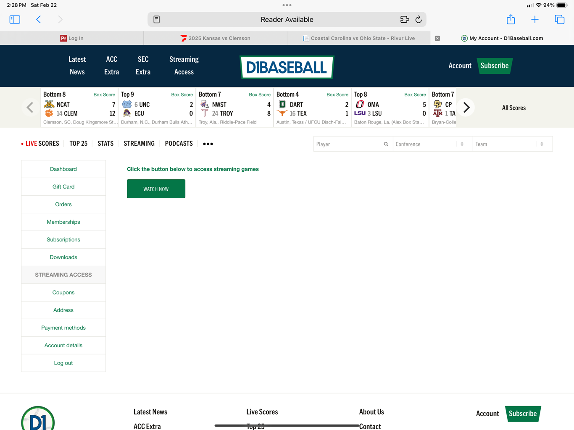
Task: Open Top 25 navigation item
Action: tap(79, 144)
